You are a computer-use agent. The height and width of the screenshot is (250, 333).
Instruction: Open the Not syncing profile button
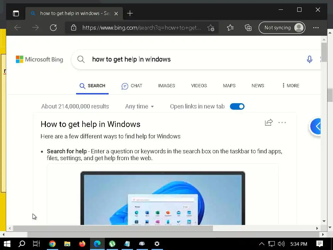coord(282,28)
